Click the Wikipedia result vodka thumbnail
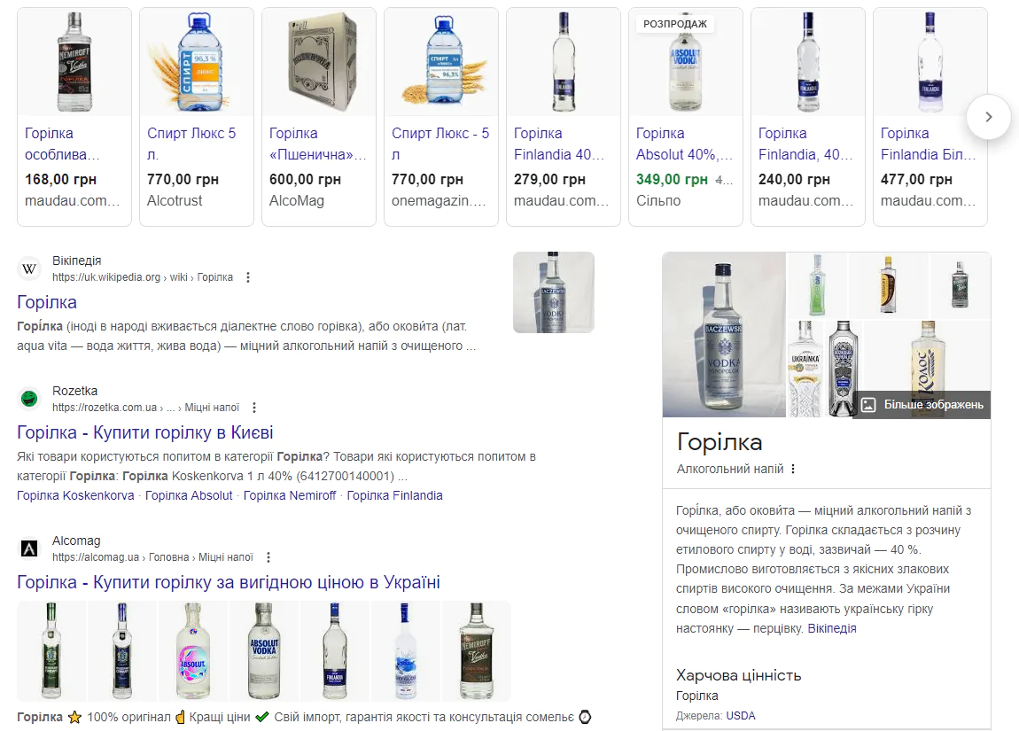This screenshot has width=1019, height=731. 554,292
